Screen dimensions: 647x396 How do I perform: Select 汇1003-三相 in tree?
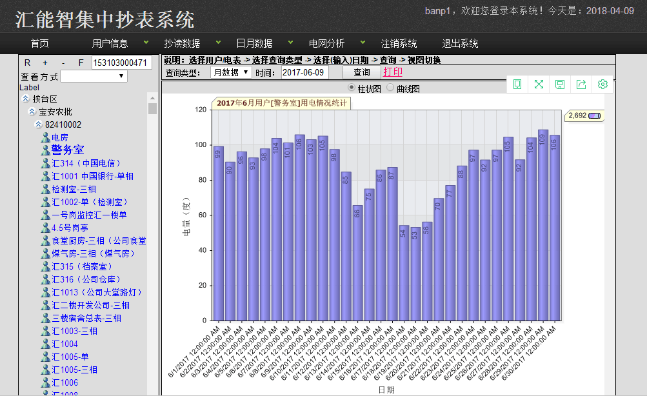click(75, 331)
